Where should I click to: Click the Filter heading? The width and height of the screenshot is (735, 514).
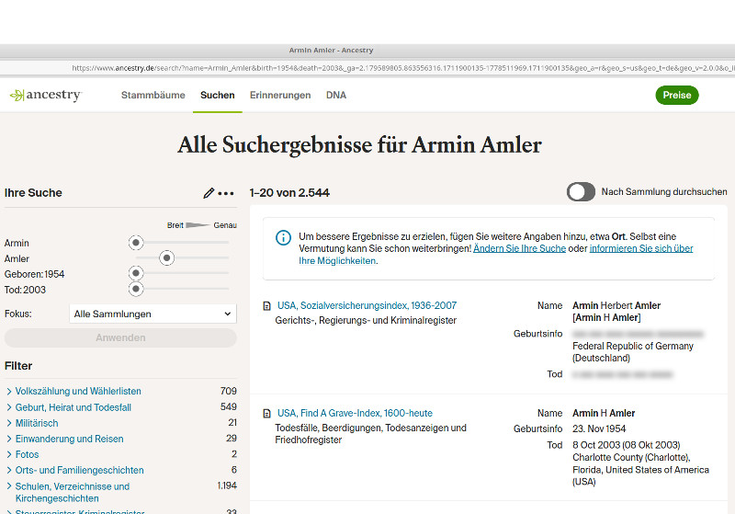click(x=18, y=366)
